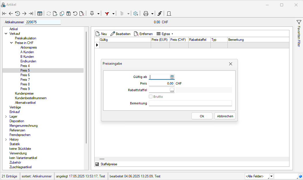303x180 pixels.
Task: Collapse the Verkauf tree node
Action: tap(6, 34)
